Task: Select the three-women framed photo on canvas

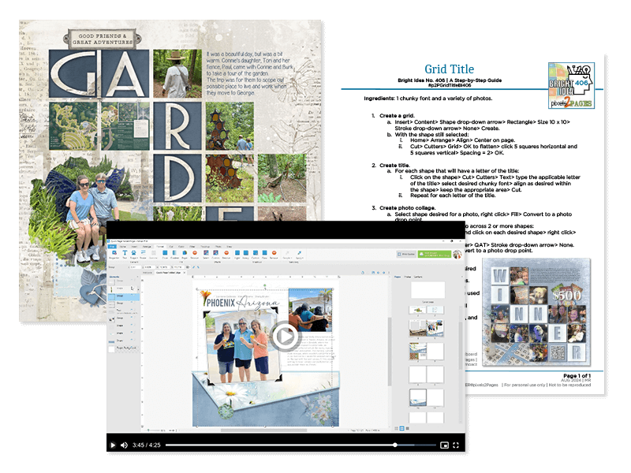Action: point(244,348)
